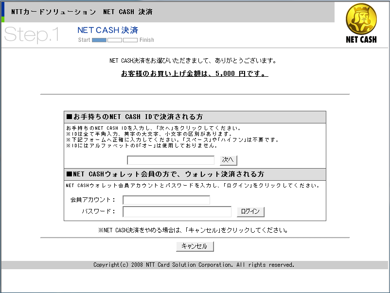Focus the 会員アカウント input field
Viewport: 390px width, 293px height.
point(166,200)
